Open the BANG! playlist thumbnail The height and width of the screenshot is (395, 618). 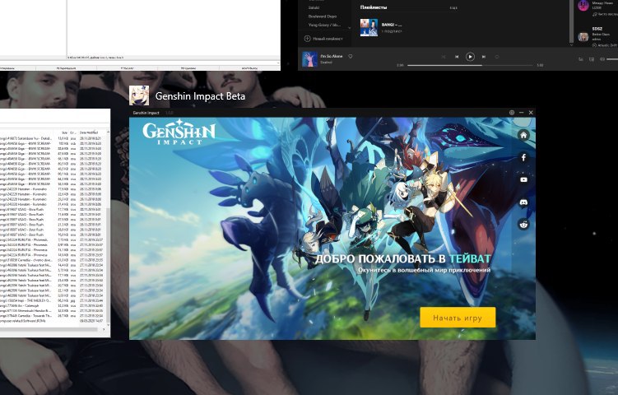pyautogui.click(x=369, y=28)
